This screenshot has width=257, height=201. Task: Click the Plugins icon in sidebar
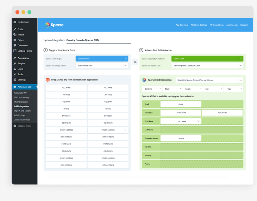pos(15,63)
